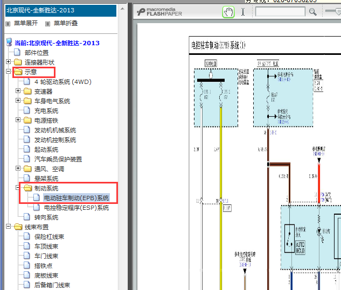Click the 菜单展开 list icon
The height and width of the screenshot is (290, 341).
[x=8, y=24]
